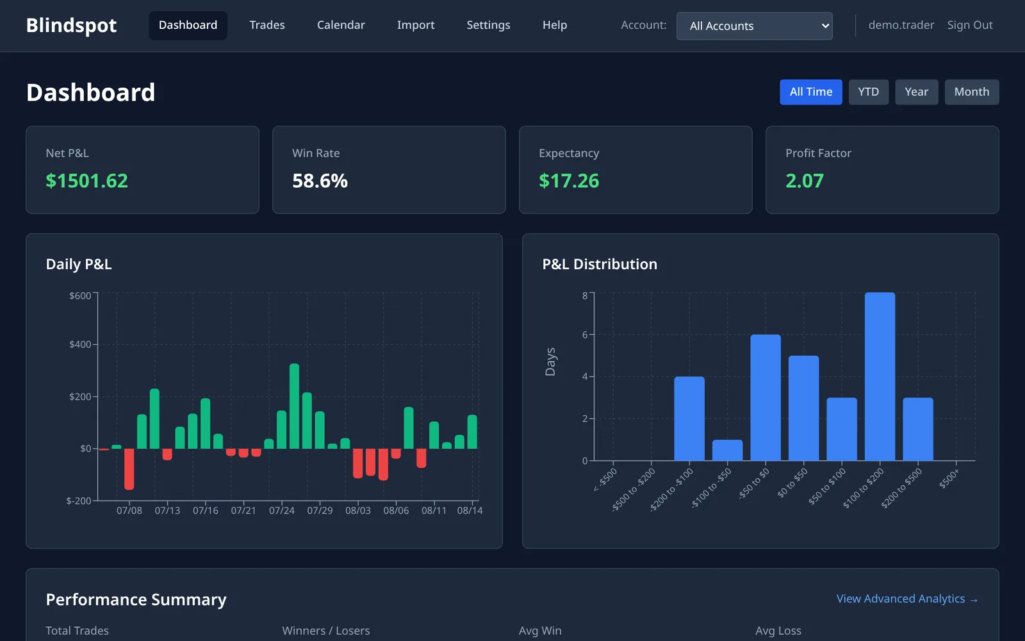
Task: Click the Profit Factor value 2.07
Action: click(x=805, y=181)
